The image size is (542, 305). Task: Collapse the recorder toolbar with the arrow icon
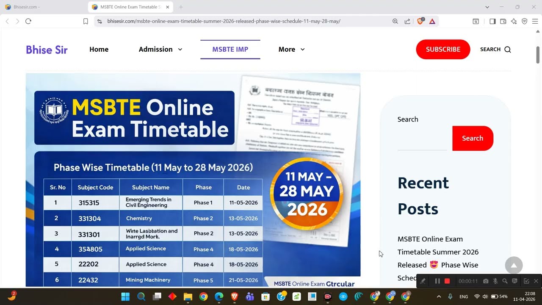coord(526,281)
